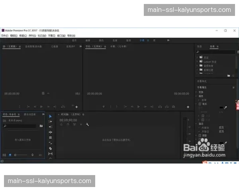Toggle the 阴影 shadow checkbox

point(200,135)
